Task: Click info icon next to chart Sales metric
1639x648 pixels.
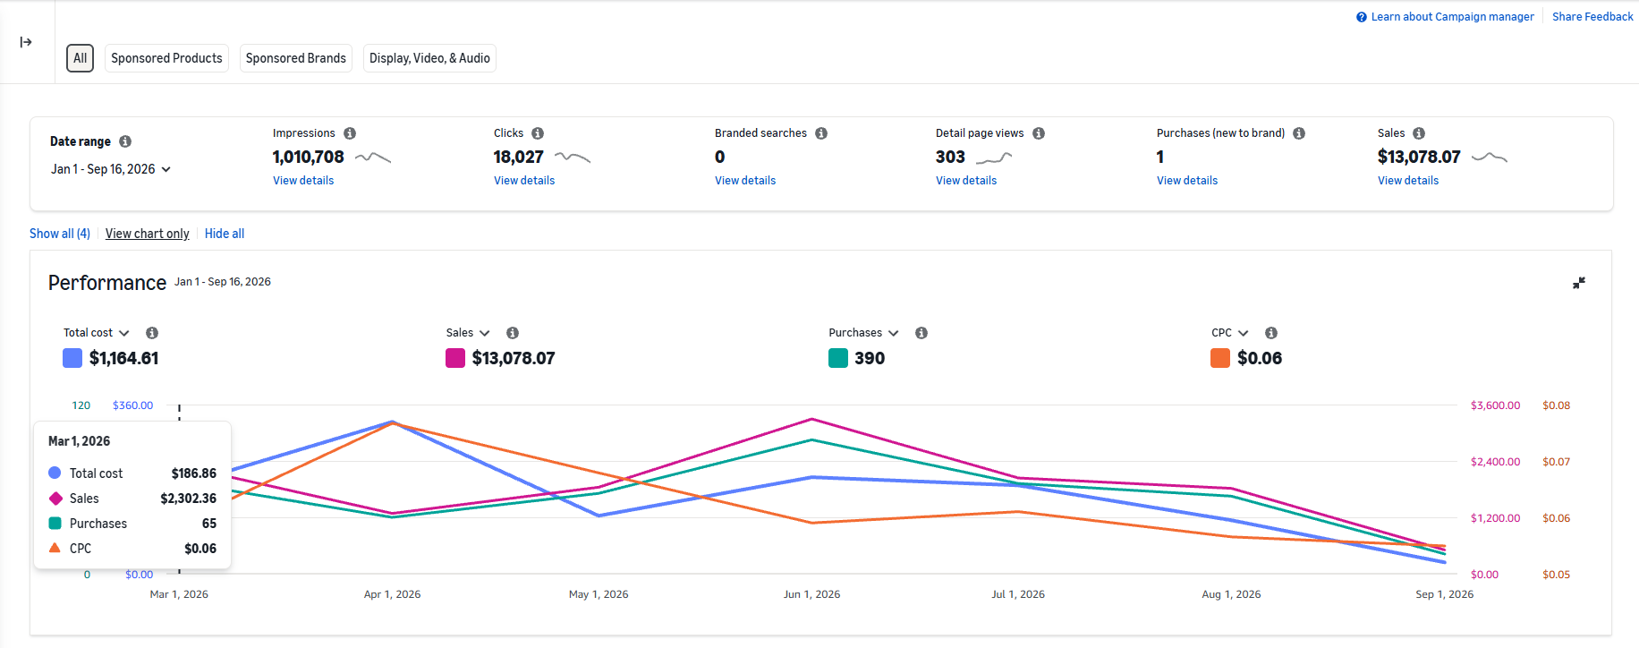Action: click(x=513, y=333)
